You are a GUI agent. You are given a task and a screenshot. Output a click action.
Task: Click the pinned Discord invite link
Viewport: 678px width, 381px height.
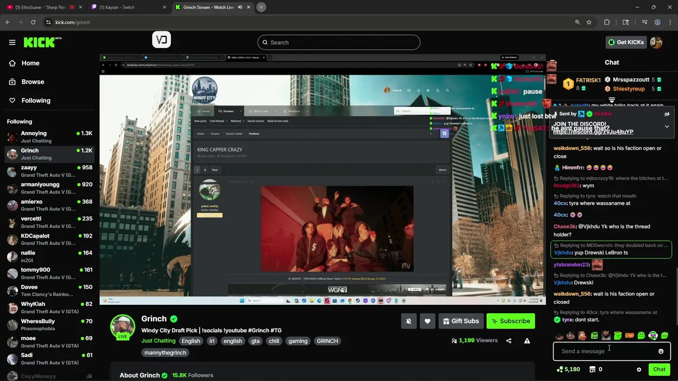coord(593,132)
